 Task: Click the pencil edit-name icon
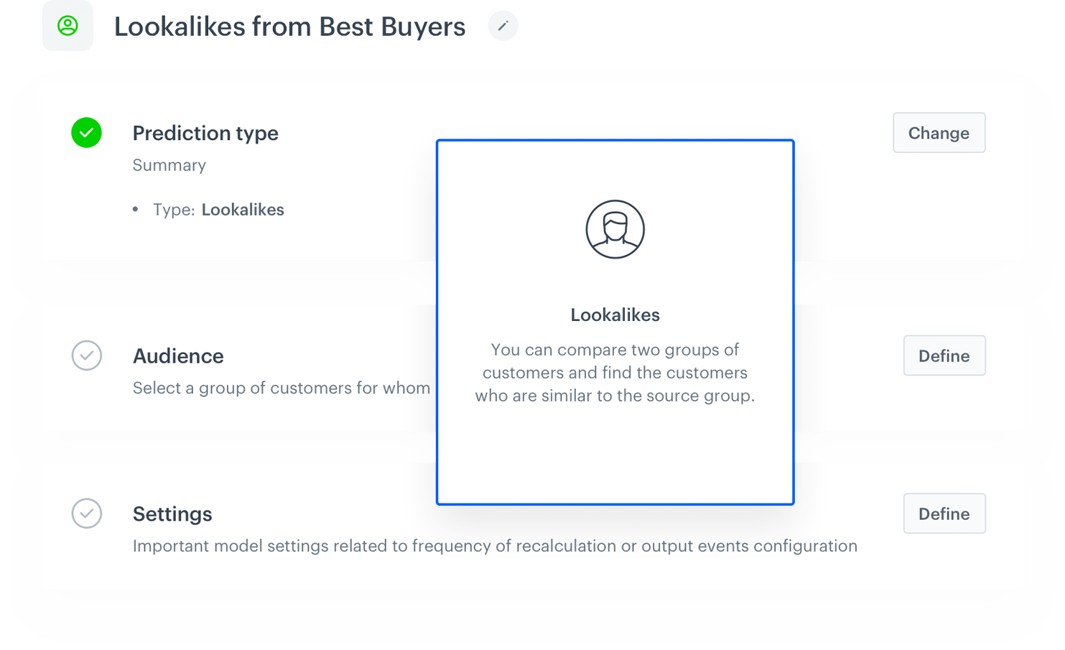click(x=503, y=26)
